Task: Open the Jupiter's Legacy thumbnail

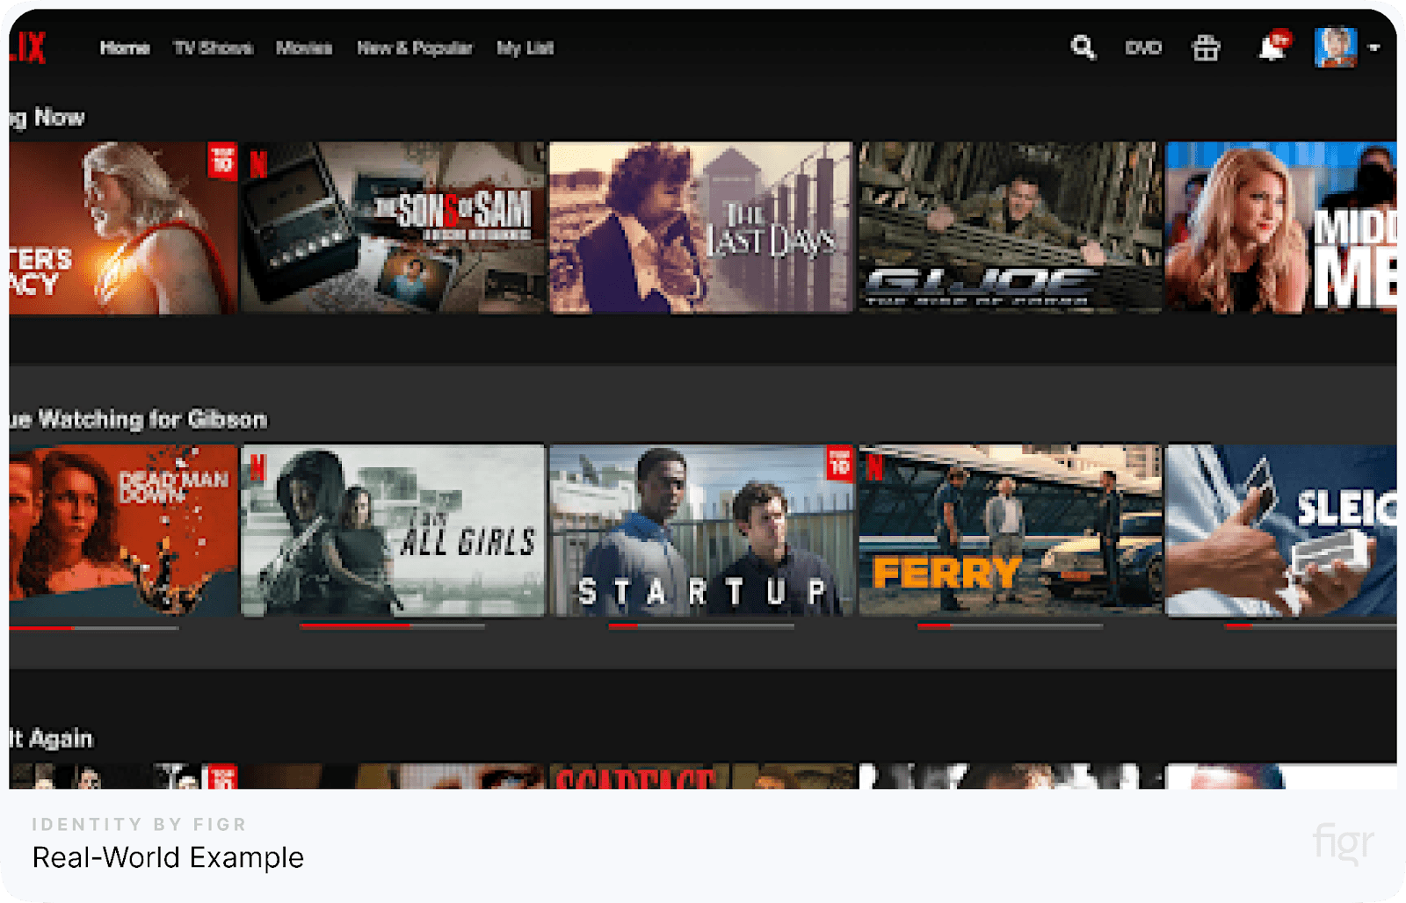Action: [124, 228]
